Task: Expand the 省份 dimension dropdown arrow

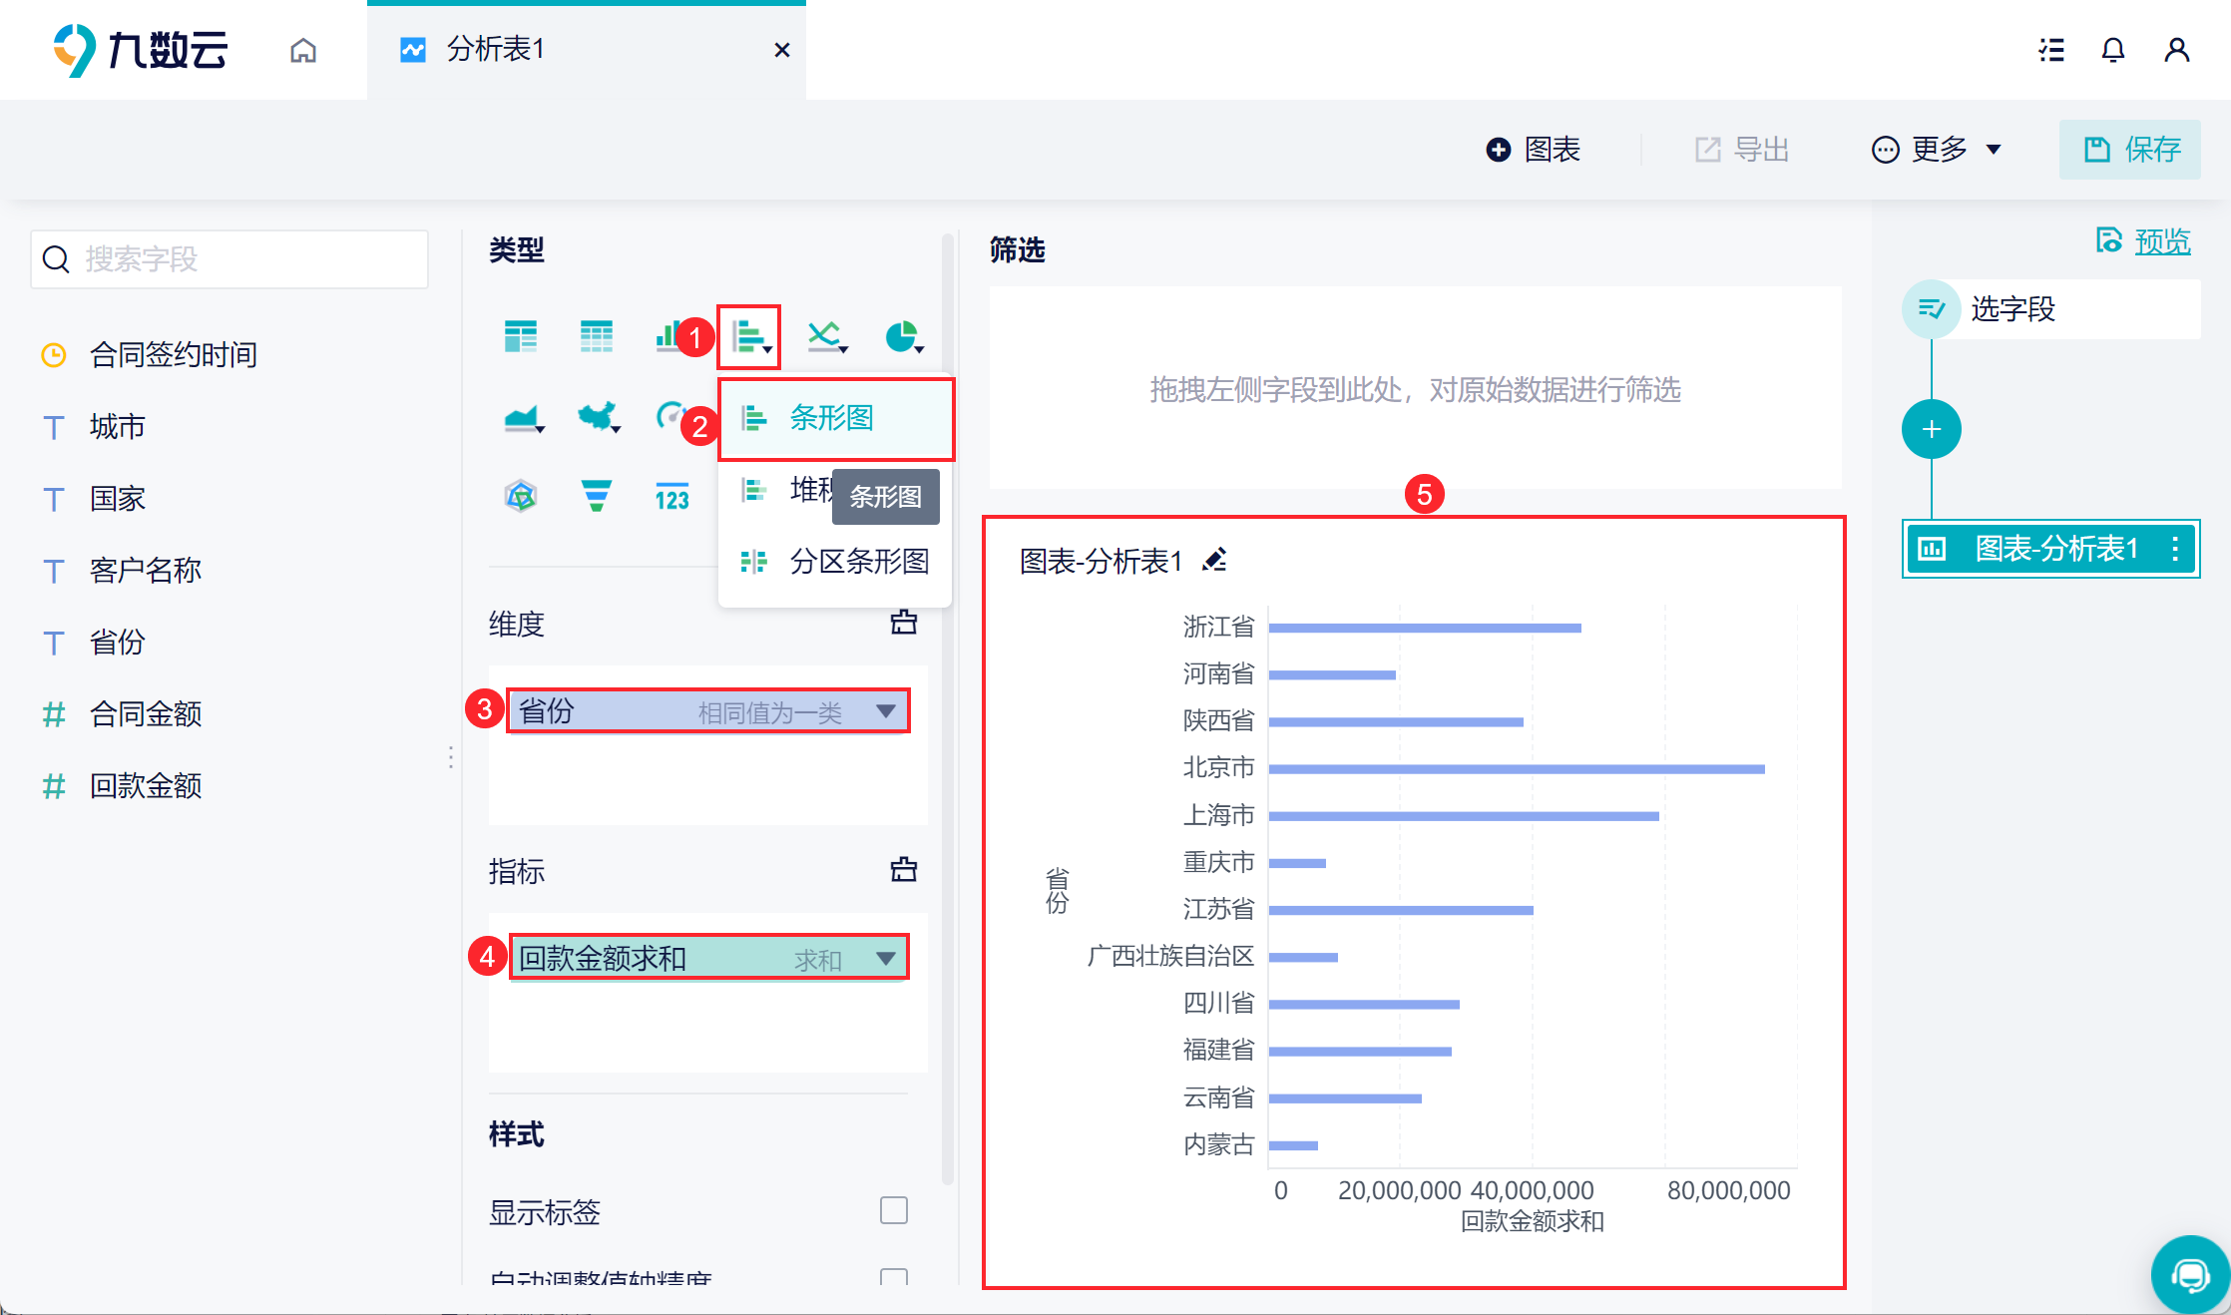Action: pyautogui.click(x=886, y=711)
